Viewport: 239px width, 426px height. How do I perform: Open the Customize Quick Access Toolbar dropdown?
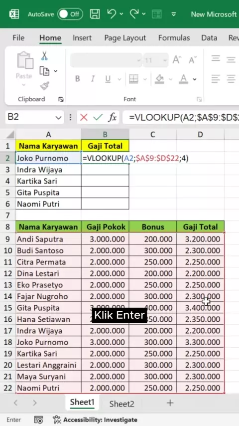(174, 14)
